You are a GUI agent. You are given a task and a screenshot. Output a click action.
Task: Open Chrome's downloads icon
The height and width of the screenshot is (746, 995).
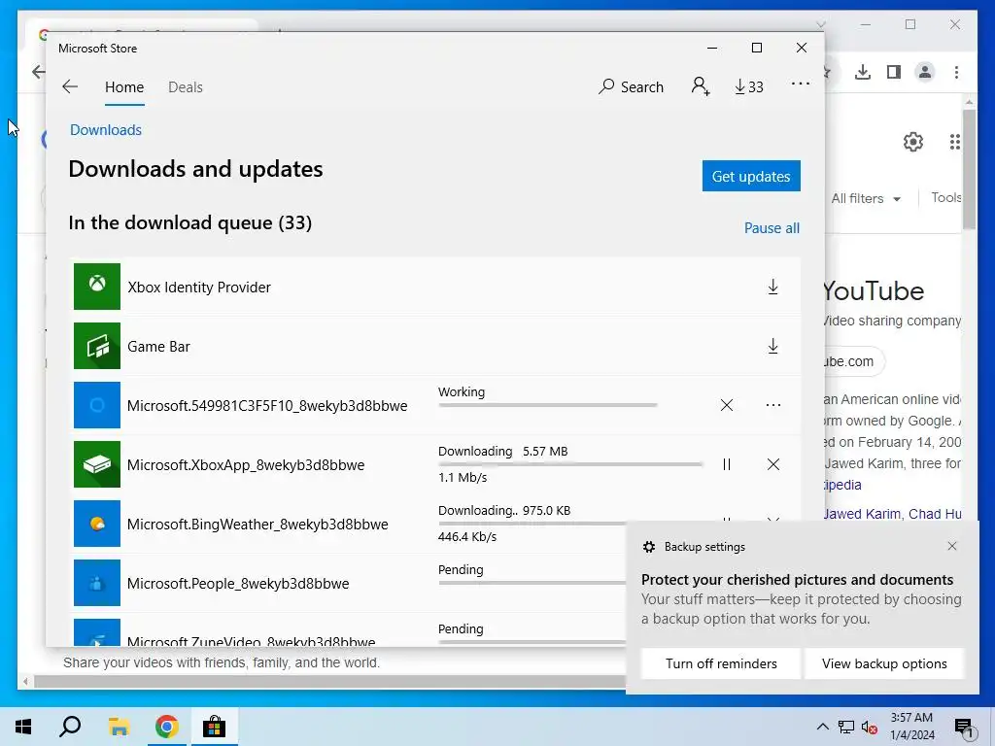coord(863,72)
